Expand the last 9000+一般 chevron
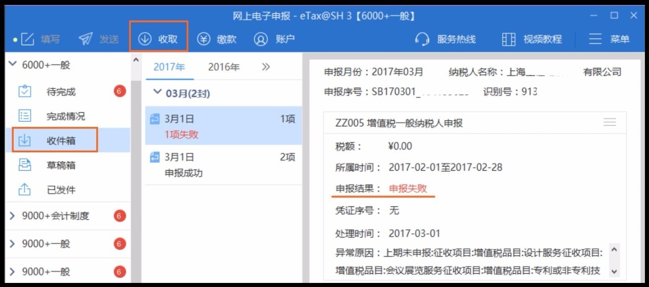 tap(13, 272)
